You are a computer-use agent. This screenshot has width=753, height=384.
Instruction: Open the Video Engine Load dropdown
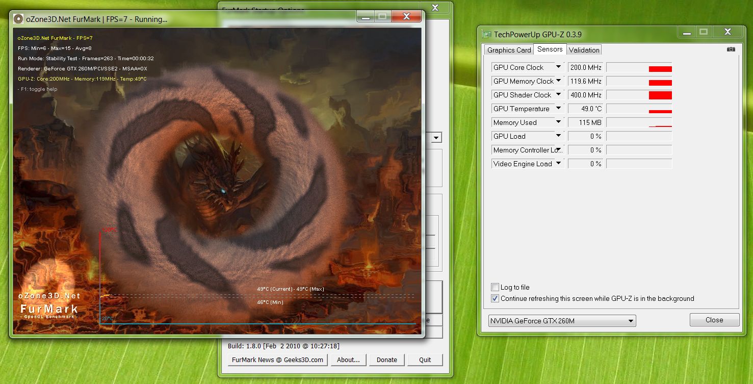[558, 164]
